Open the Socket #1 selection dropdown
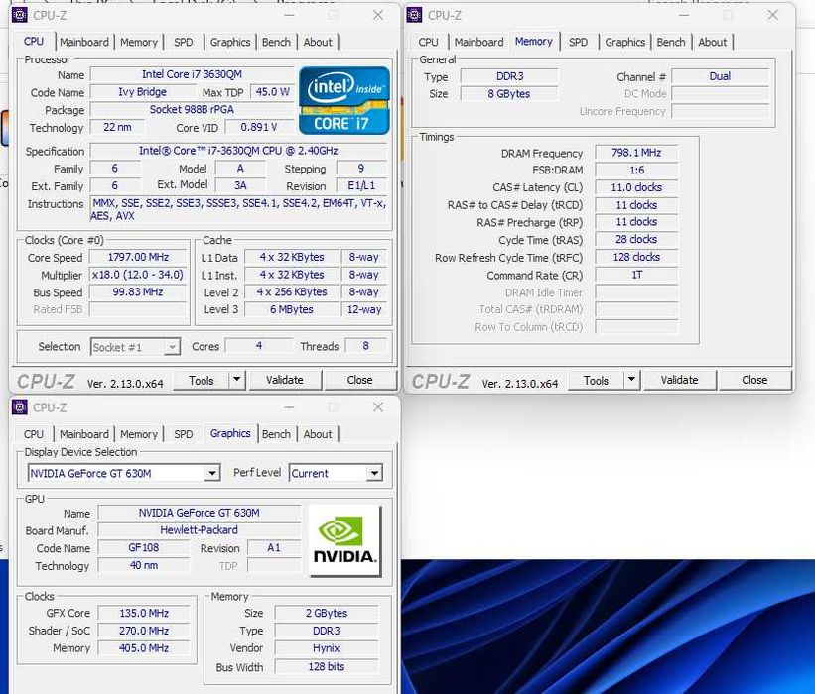Image resolution: width=815 pixels, height=694 pixels. [x=136, y=347]
